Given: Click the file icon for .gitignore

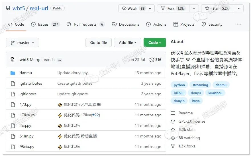Looking at the screenshot, I should tap(13, 94).
